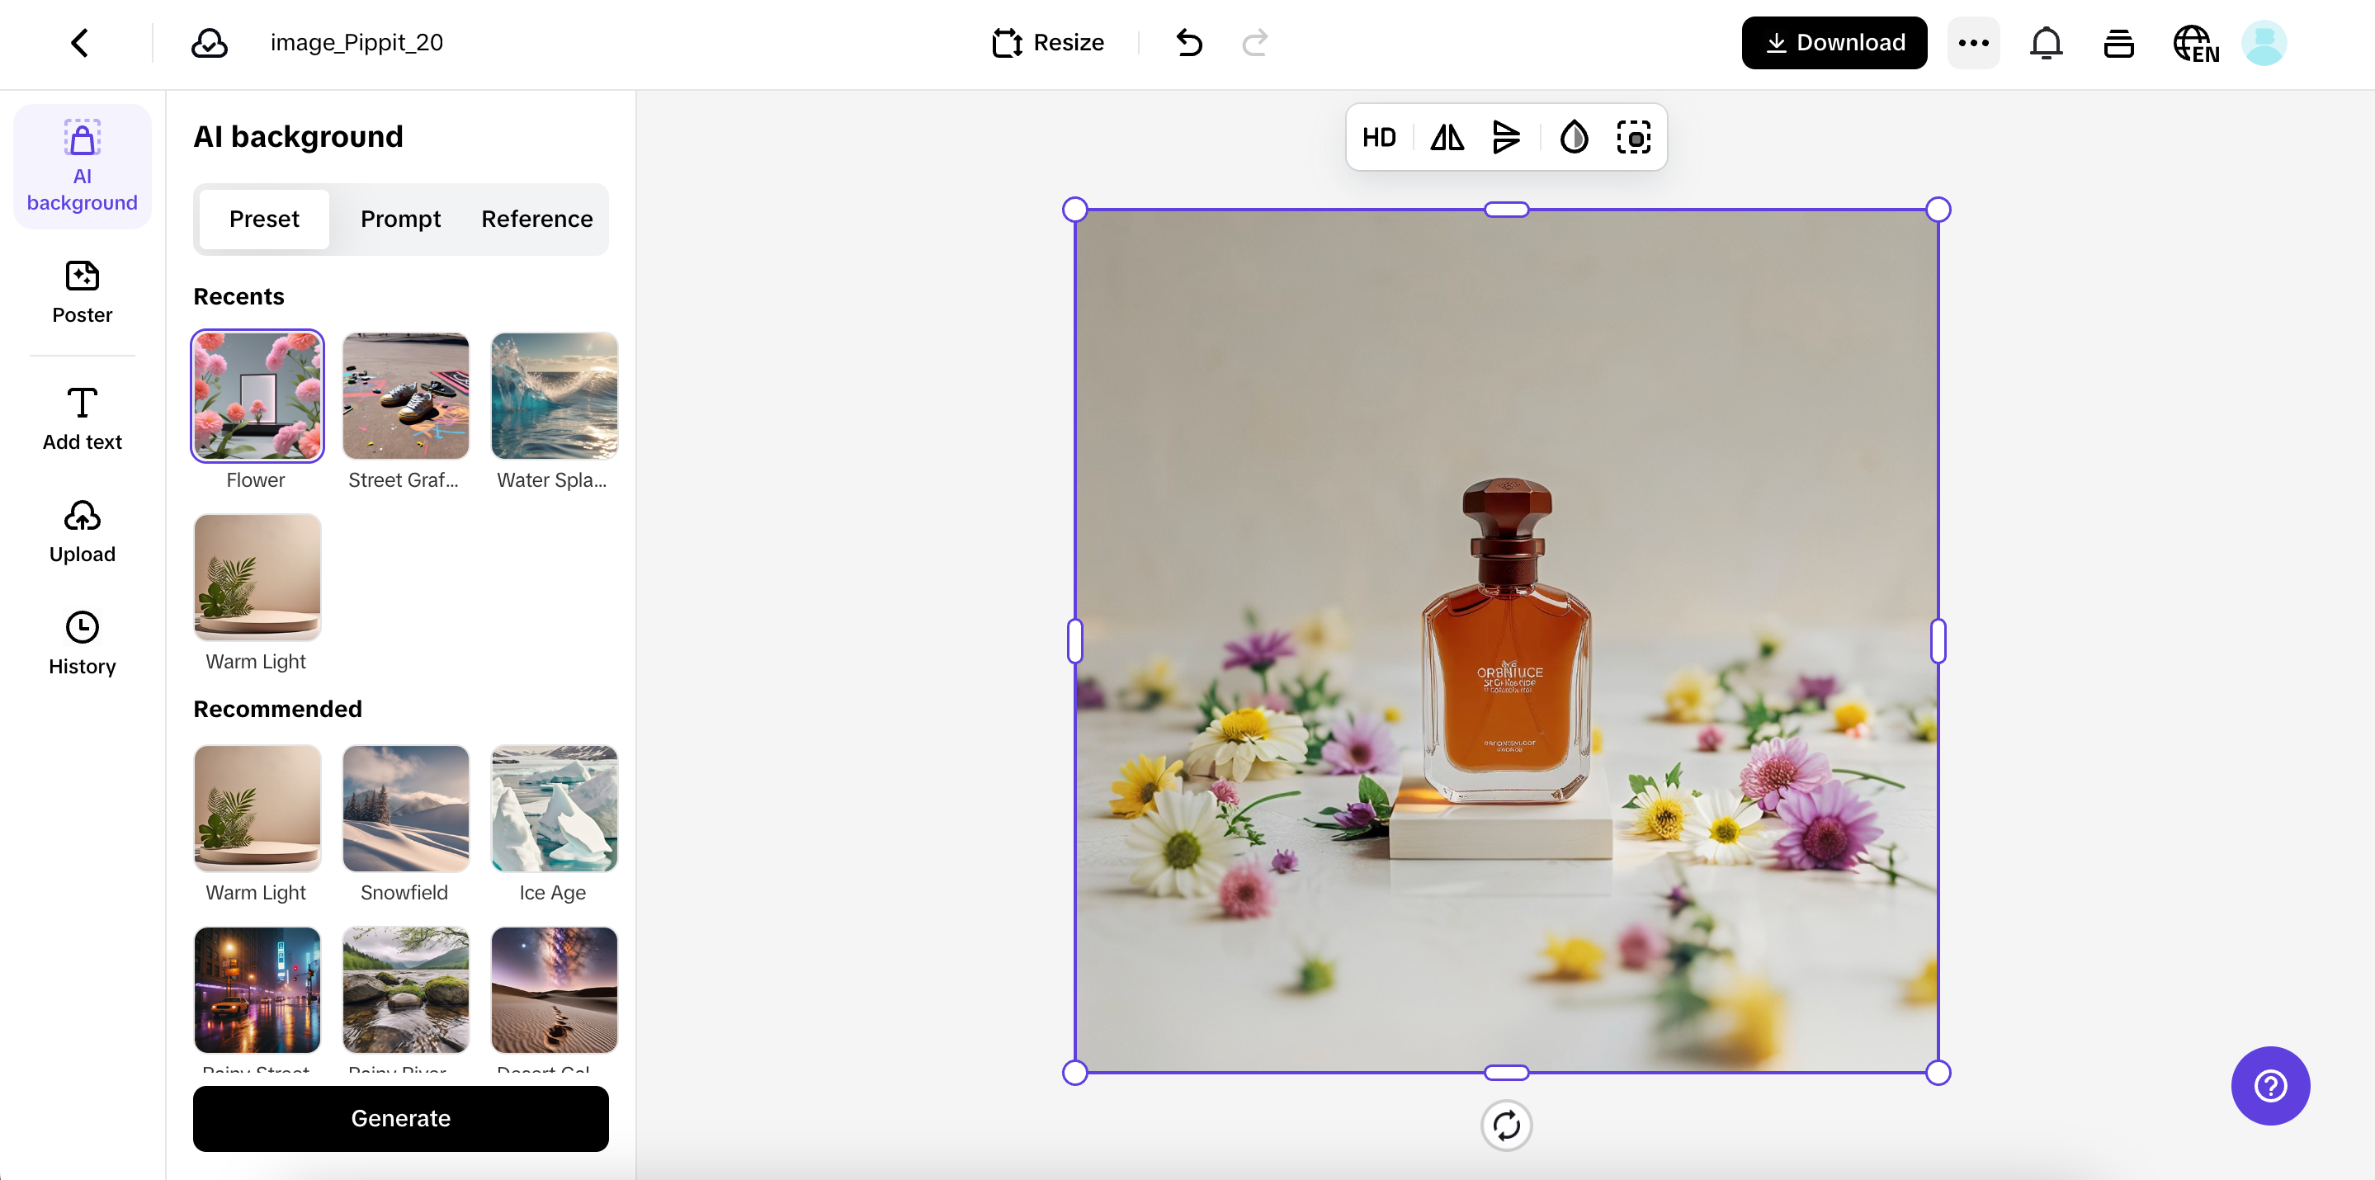Switch to the Prompt tab
Screen dimensions: 2375x1180
point(400,219)
